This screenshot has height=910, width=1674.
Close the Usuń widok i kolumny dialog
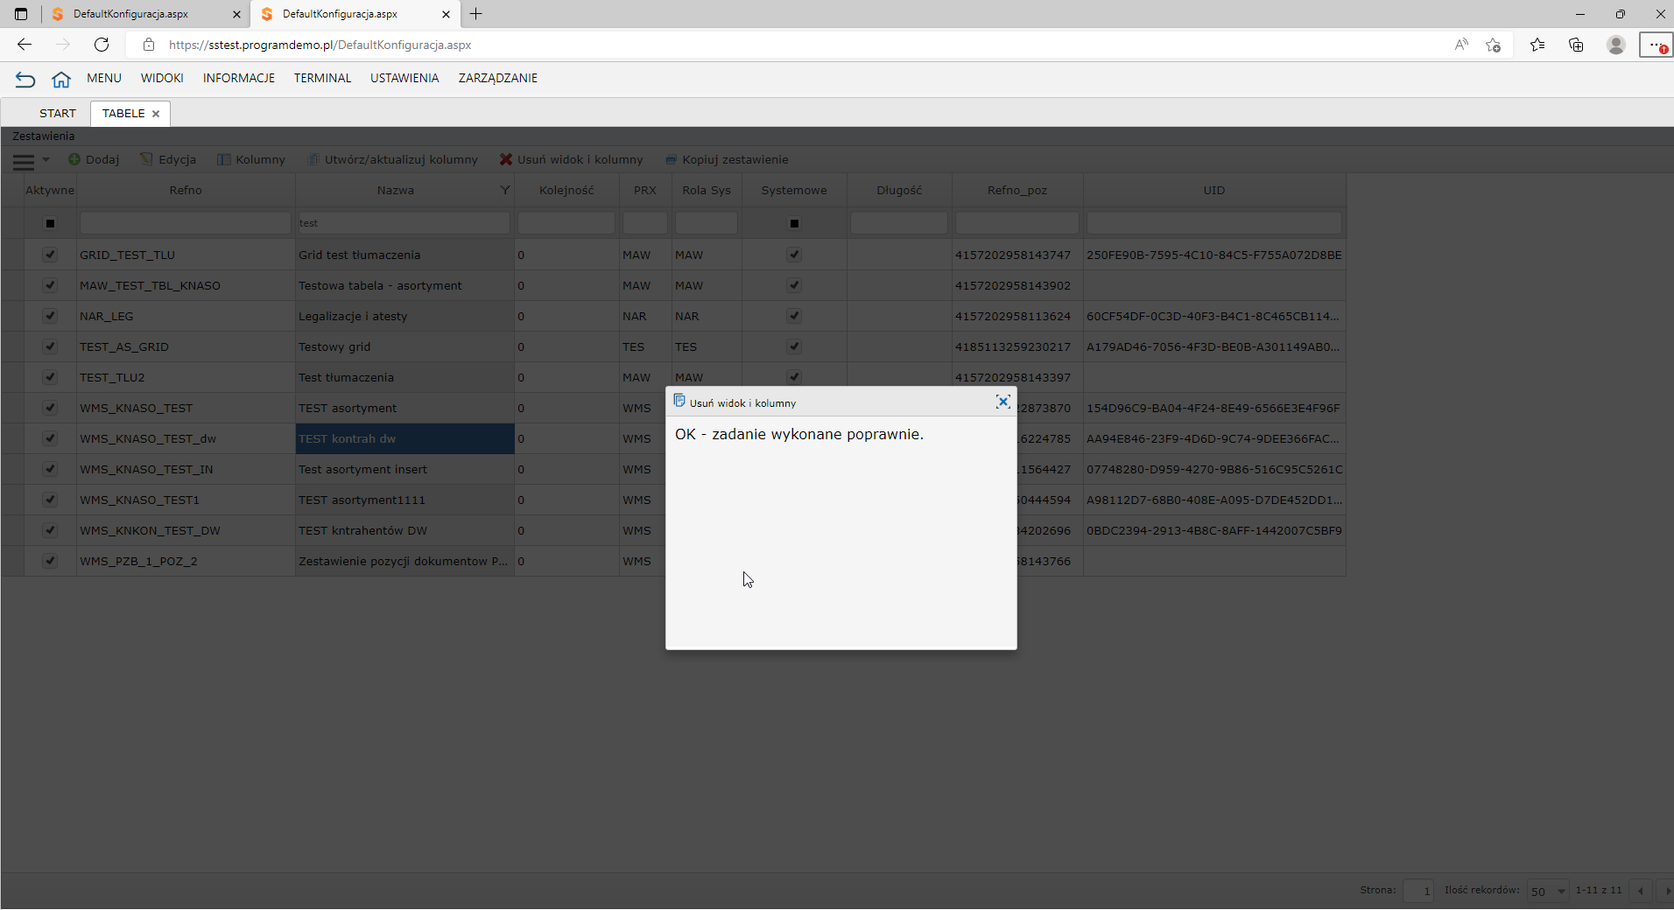1002,402
